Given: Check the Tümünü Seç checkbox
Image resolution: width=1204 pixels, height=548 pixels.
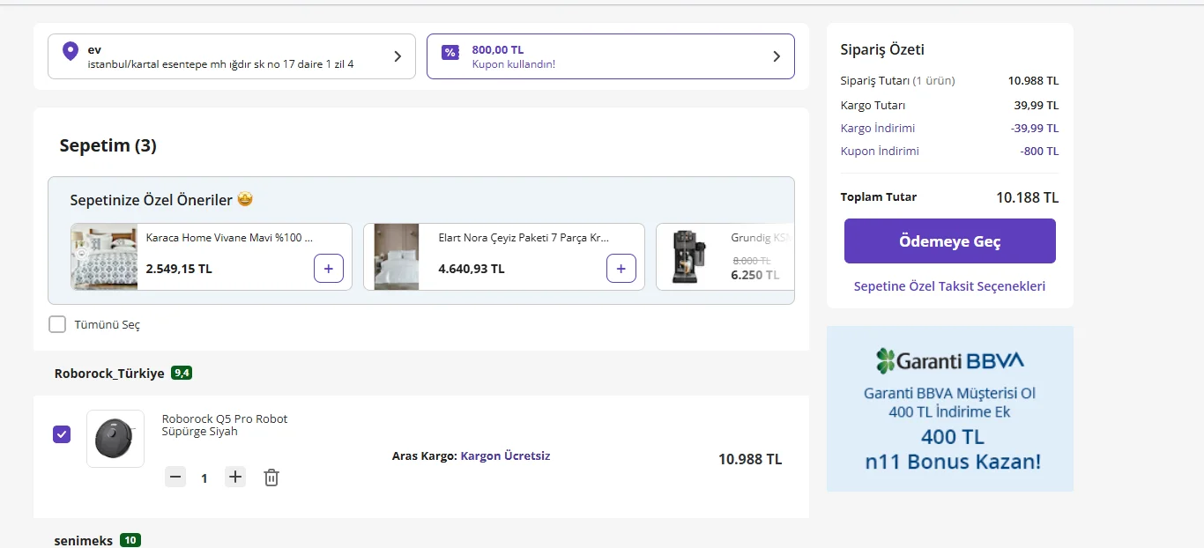Looking at the screenshot, I should click(x=57, y=324).
